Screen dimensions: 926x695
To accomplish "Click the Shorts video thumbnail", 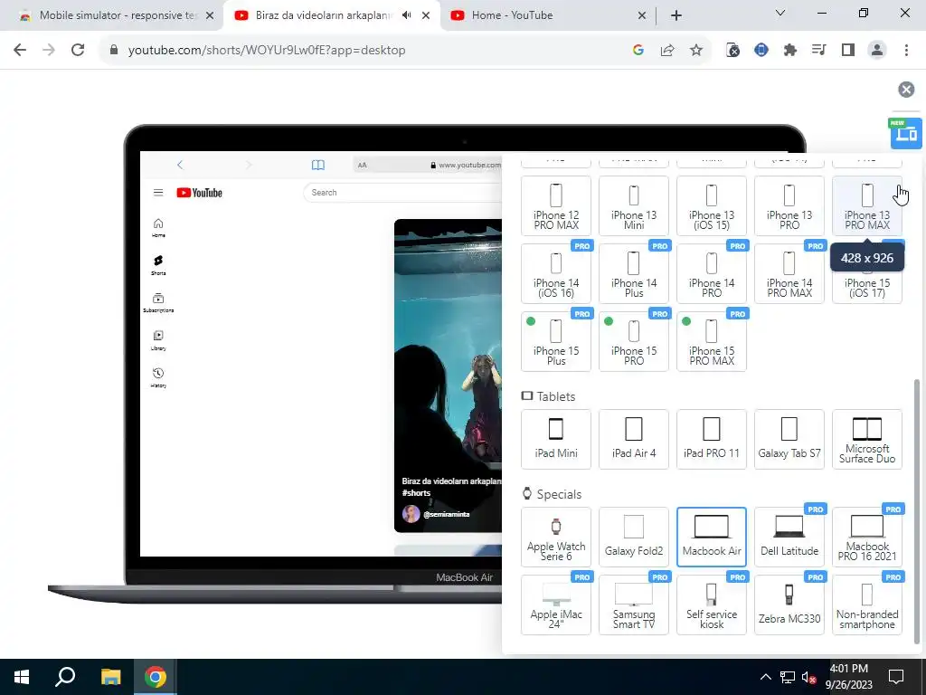I will (448, 376).
